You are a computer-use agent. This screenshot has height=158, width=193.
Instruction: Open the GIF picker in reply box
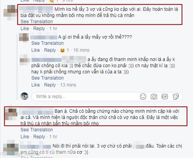pos(165,97)
